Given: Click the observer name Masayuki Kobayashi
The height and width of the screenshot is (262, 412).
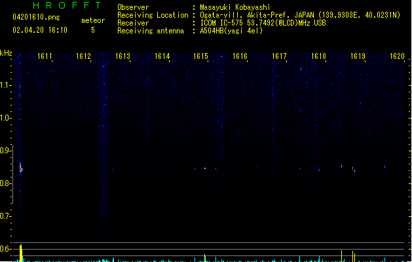Looking at the screenshot, I should pos(235,7).
